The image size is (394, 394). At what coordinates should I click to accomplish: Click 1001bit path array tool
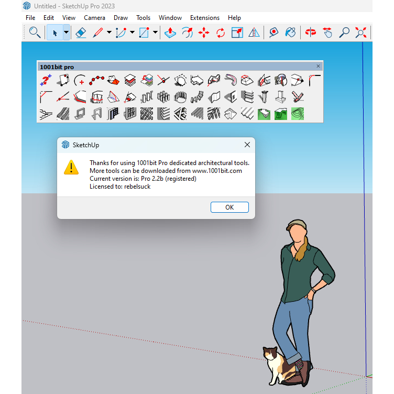point(197,97)
